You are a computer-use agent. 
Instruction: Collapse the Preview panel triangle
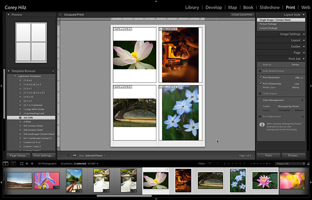[x=9, y=15]
